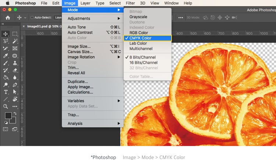Select the Brush tool
The height and width of the screenshot is (160, 276).
[6, 63]
